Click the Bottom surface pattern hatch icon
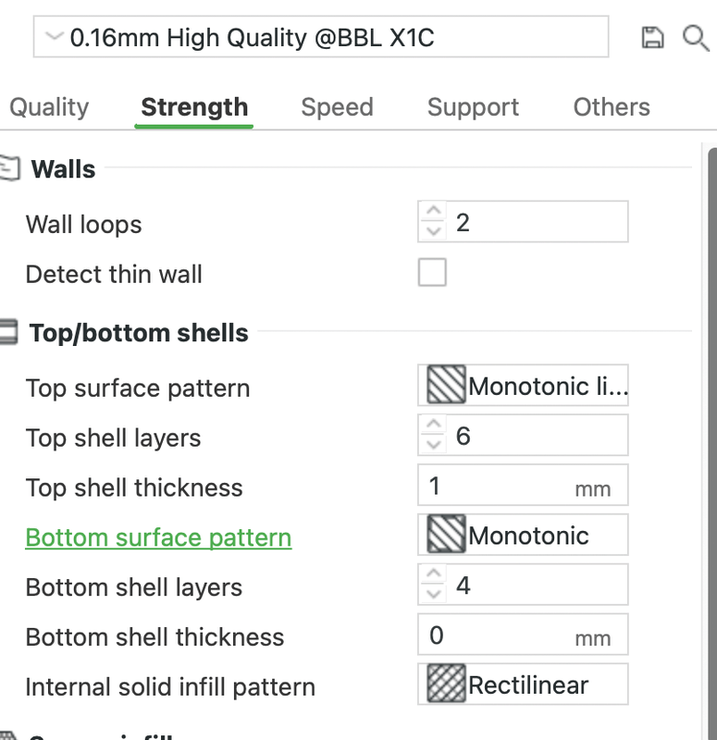Screen dimensions: 717x740 click(446, 536)
